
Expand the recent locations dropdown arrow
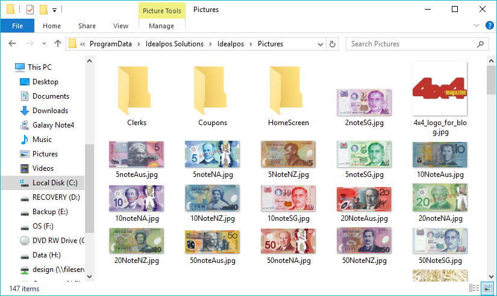pyautogui.click(x=44, y=44)
